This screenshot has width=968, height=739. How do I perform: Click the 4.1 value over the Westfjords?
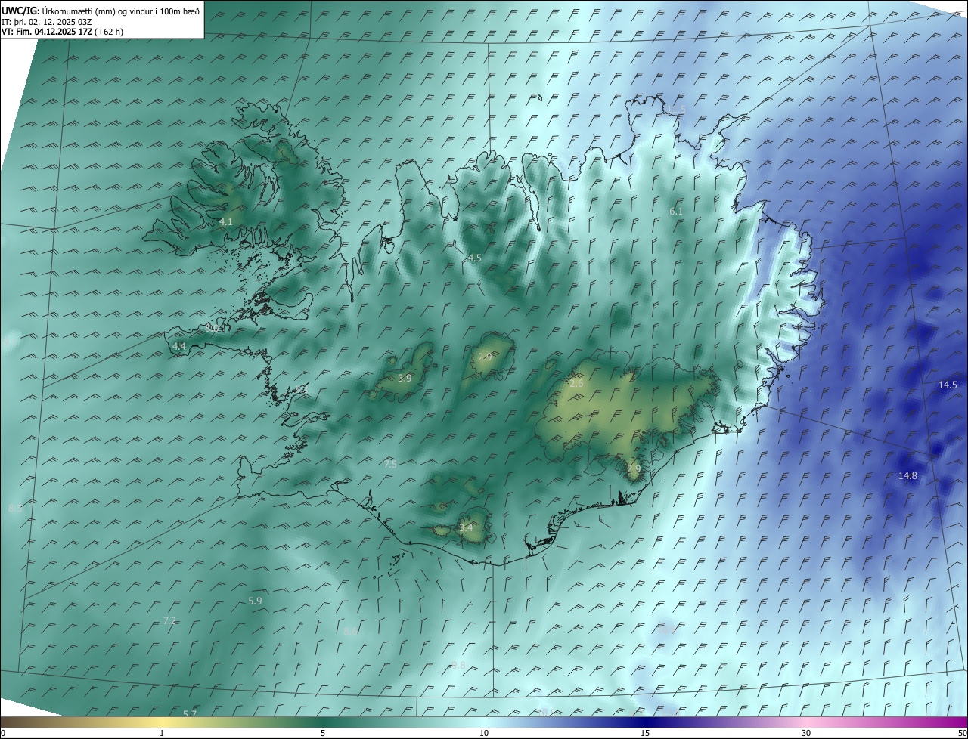point(226,221)
